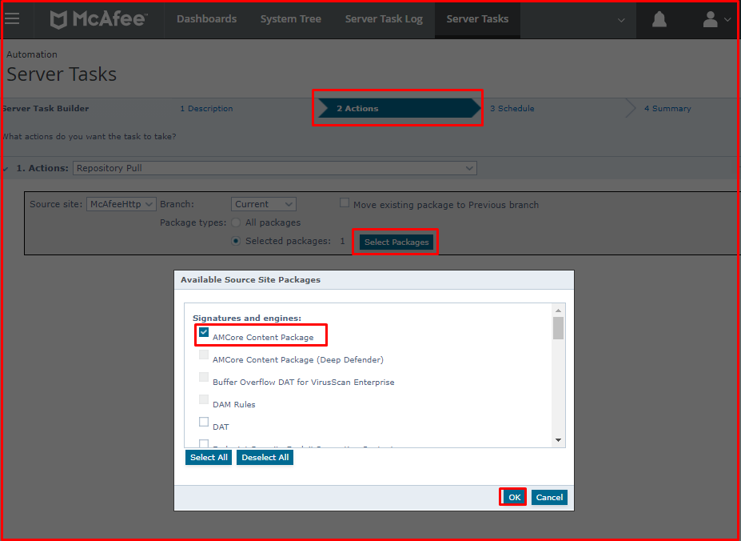
Task: Open the McAfeeHttp source site dropdown
Action: point(121,204)
